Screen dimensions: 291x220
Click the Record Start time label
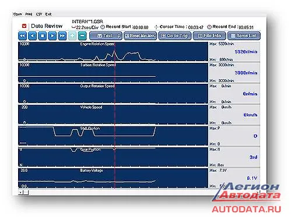125,27
